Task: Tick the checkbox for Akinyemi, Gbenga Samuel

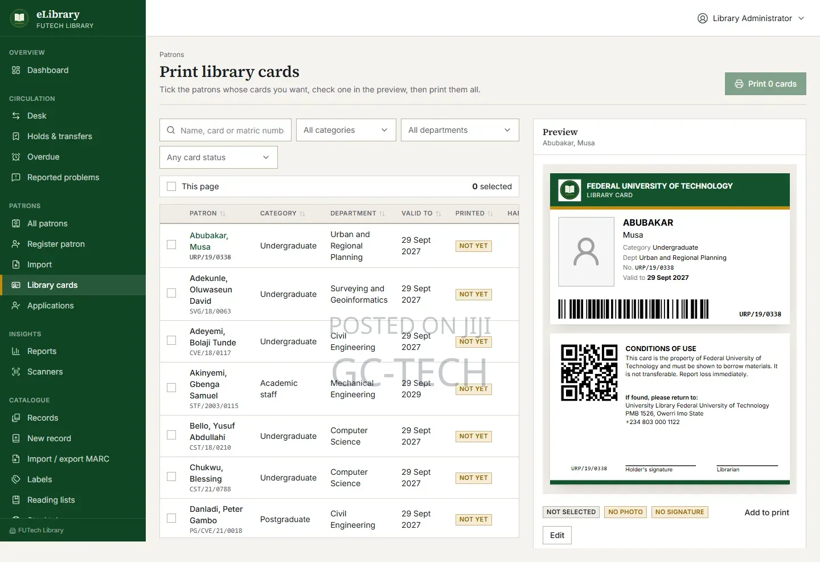Action: (x=171, y=388)
